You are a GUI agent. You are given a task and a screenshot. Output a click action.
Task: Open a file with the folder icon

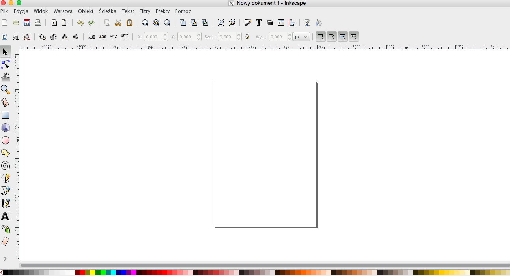(16, 23)
